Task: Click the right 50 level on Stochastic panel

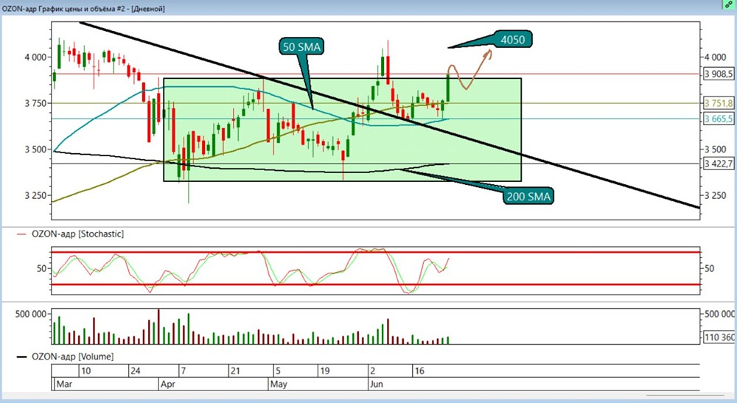Action: (709, 269)
